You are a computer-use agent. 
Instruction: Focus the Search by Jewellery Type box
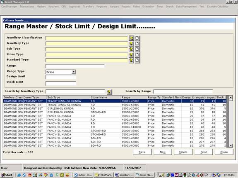click(x=75, y=91)
